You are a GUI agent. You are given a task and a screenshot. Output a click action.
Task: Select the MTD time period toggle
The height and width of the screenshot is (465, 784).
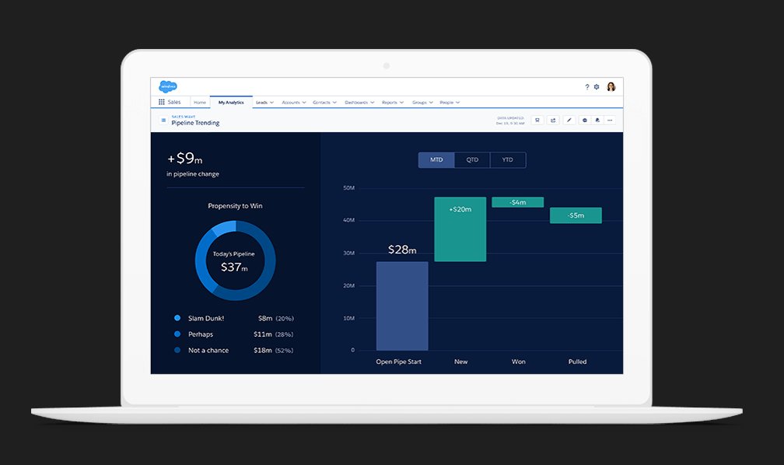tap(436, 159)
